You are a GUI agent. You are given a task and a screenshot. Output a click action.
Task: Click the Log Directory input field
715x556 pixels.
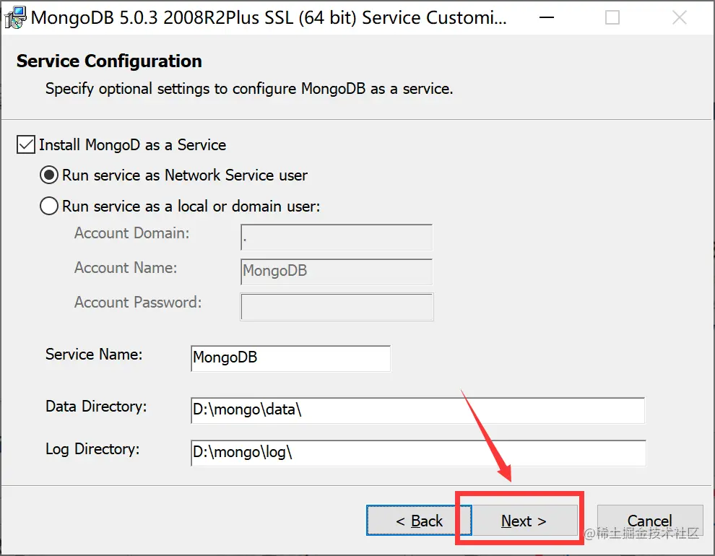pos(418,453)
